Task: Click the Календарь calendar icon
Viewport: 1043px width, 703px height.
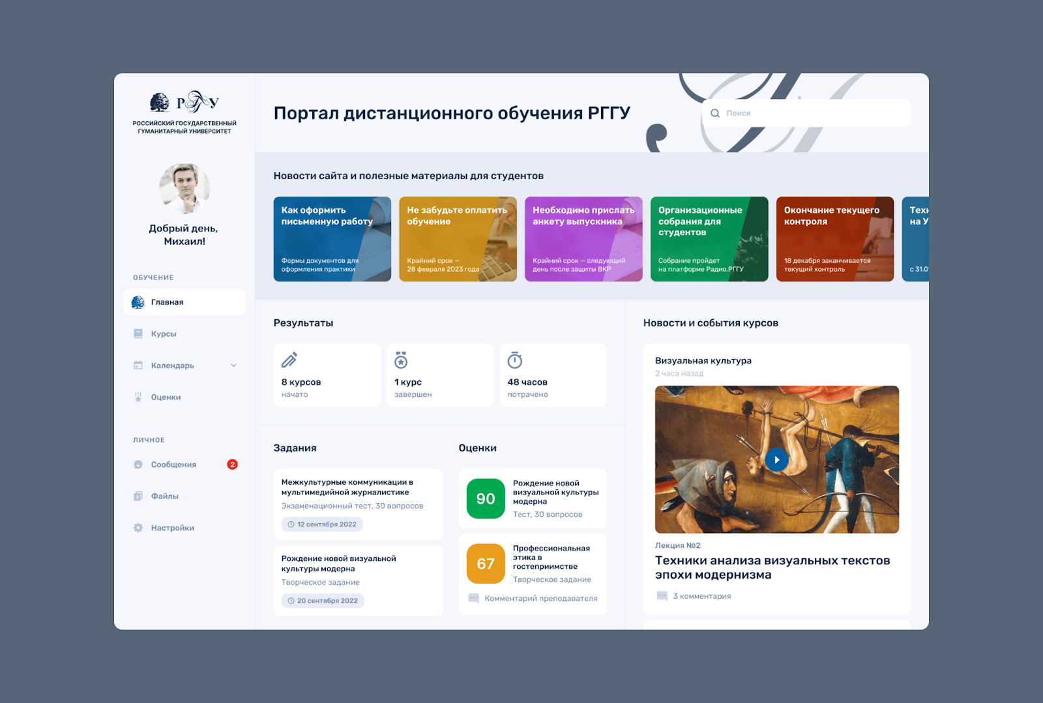Action: click(x=138, y=366)
